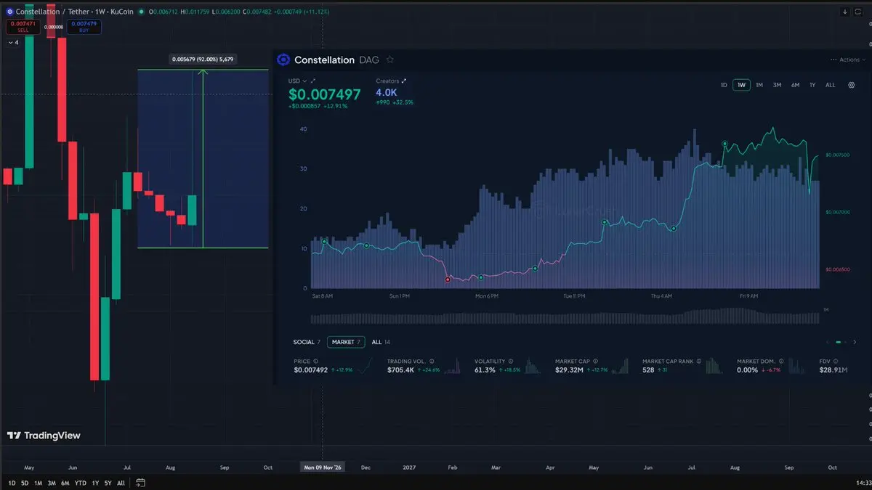This screenshot has width=872, height=490.
Task: Show info for the VOLATILITY metric
Action: tap(511, 361)
